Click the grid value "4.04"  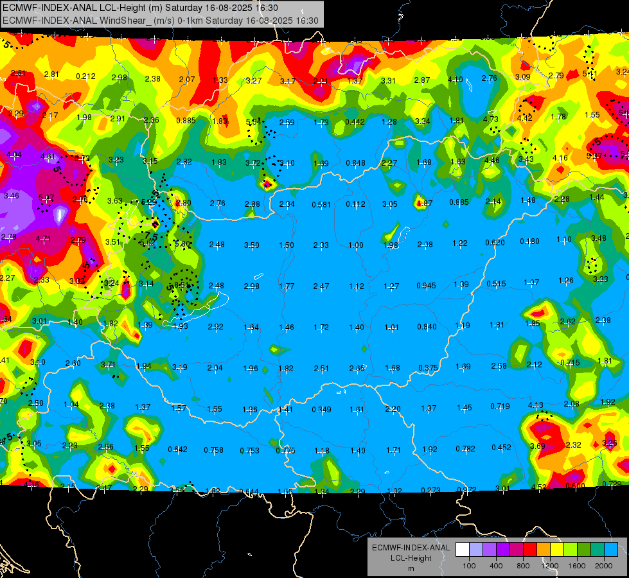pos(14,155)
